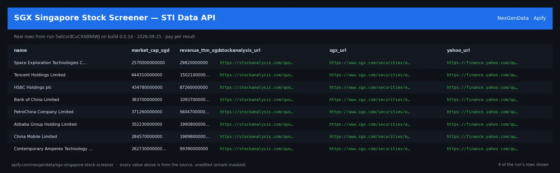Open SGX securities link for China Mobile
The width and height of the screenshot is (560, 173).
[x=370, y=137]
